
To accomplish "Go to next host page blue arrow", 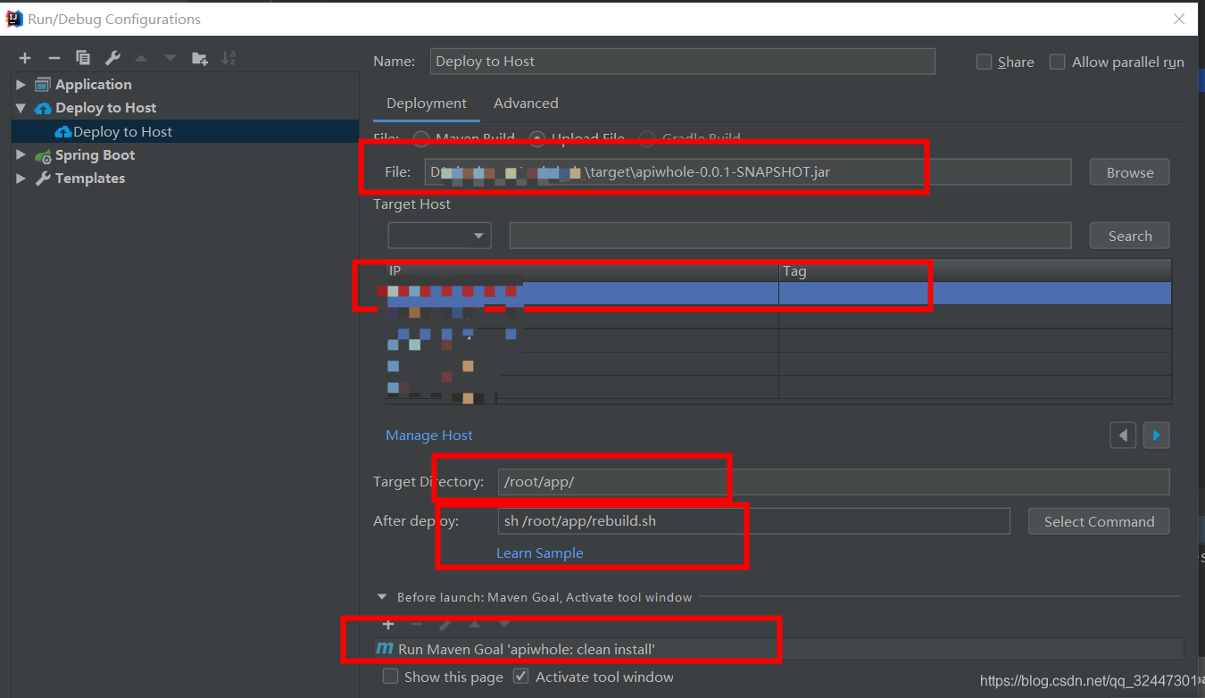I will click(x=1157, y=436).
